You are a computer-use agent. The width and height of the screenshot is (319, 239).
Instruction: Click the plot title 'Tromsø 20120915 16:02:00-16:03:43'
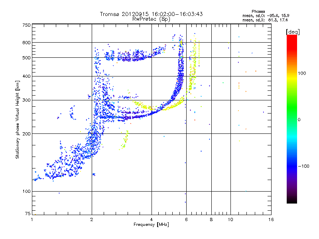click(151, 14)
